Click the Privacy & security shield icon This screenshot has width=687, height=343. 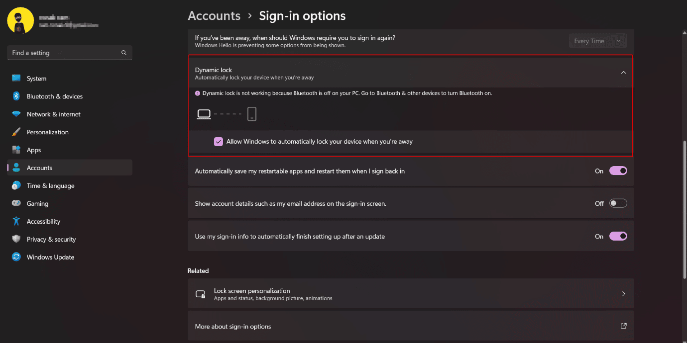16,240
